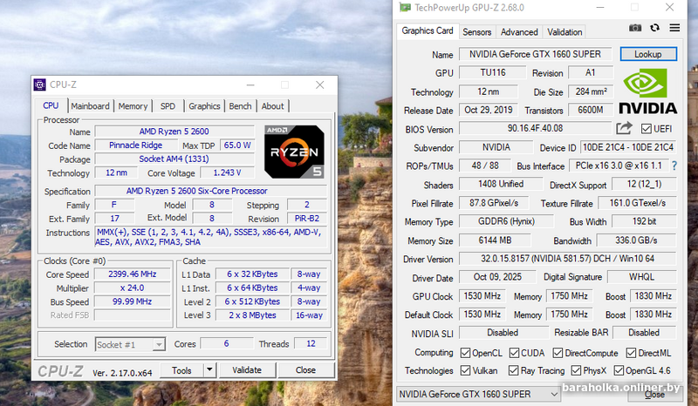Viewport: 698px width, 406px height.
Task: Open the Mainboard tab in CPU-Z
Action: coord(90,106)
